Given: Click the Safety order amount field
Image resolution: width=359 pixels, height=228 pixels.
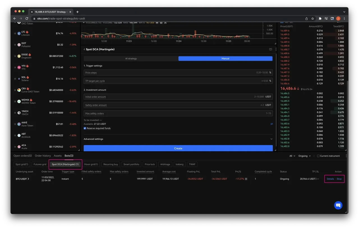Looking at the screenshot, I should 178,105.
